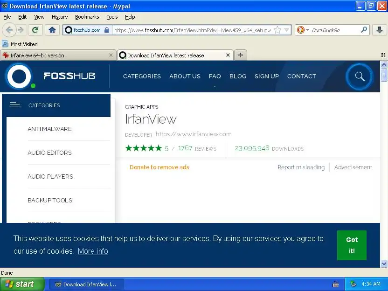The image size is (388, 291).
Task: Open DuckDuckGo search engine selector
Action: 302,30
